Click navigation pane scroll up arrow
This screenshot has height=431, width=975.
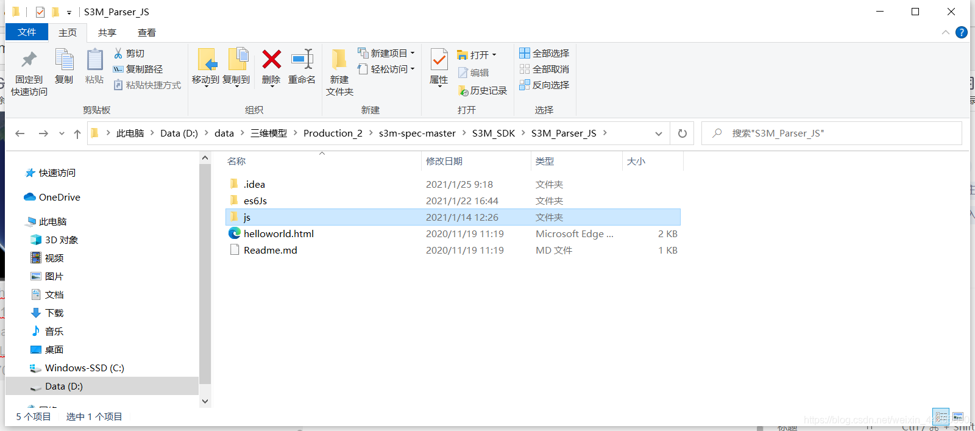click(205, 158)
